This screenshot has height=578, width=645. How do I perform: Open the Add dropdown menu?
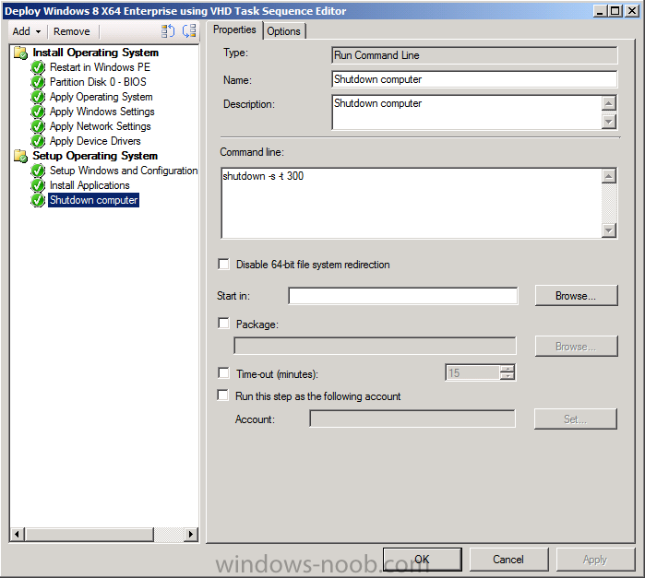[27, 31]
